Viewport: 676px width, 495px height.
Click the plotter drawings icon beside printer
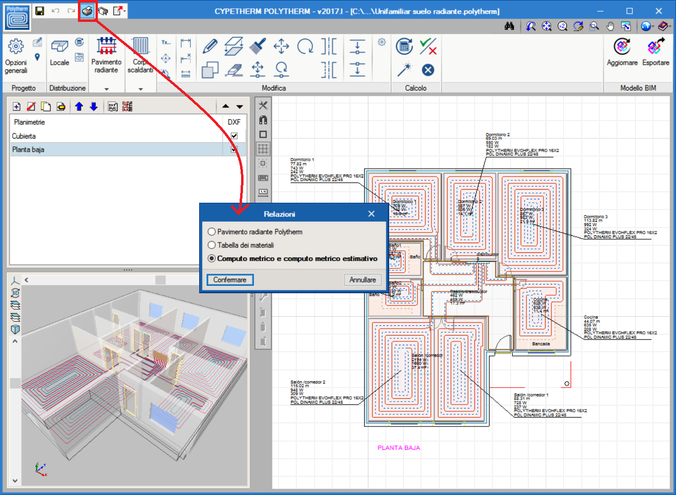[x=103, y=11]
